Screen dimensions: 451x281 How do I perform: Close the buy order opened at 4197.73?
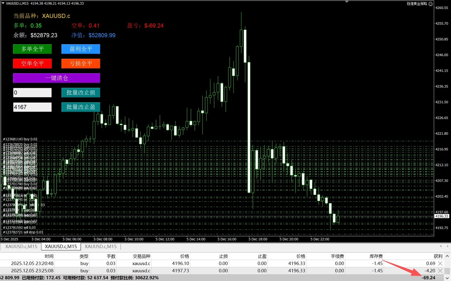[x=440, y=271]
